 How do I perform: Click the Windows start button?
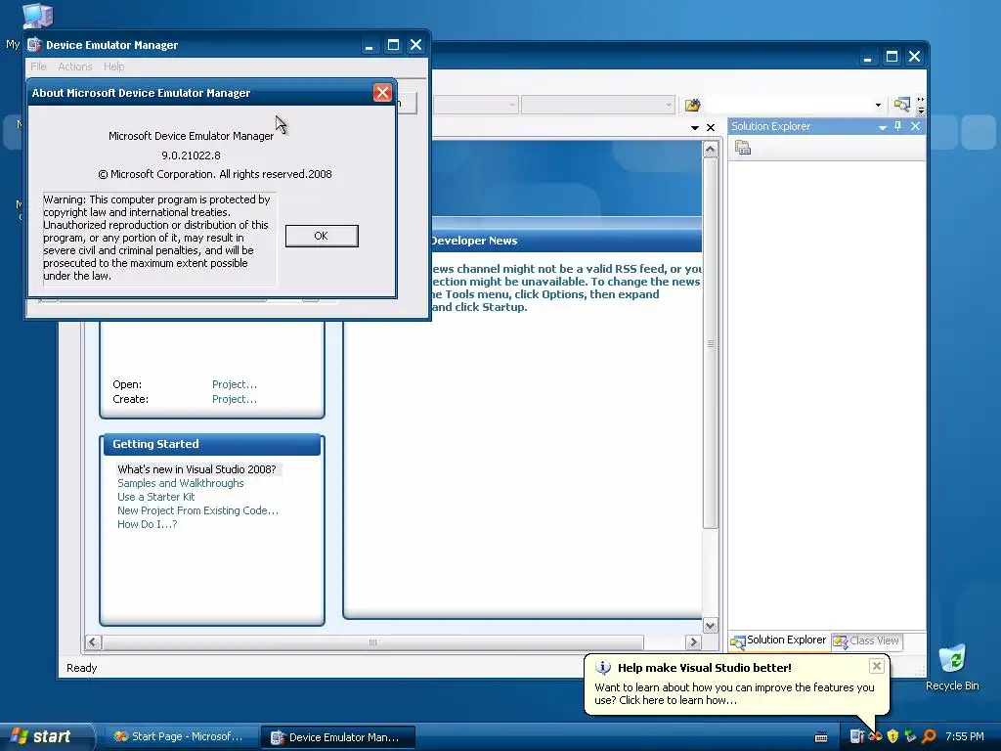(45, 737)
